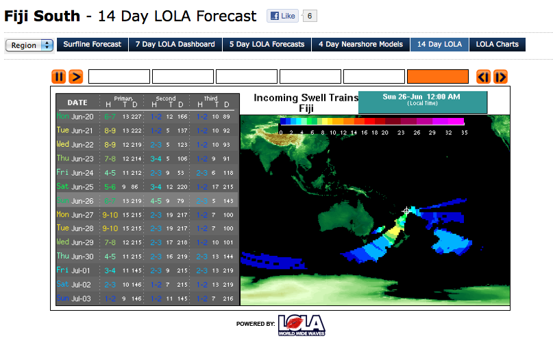Click Australia on the swell map

coord(345,220)
